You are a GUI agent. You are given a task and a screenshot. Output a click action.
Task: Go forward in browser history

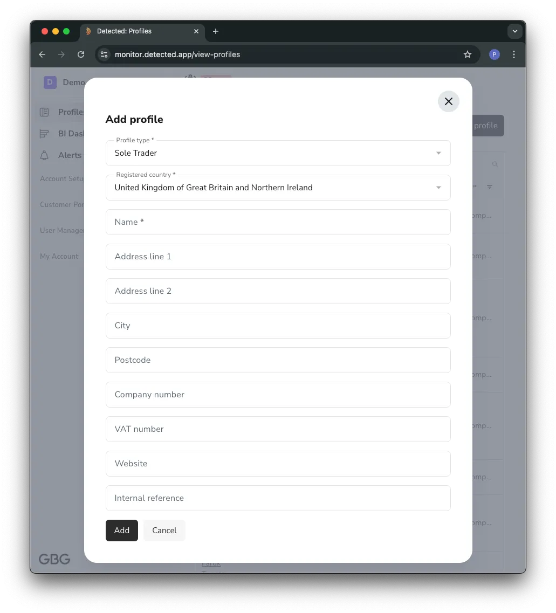click(x=61, y=54)
